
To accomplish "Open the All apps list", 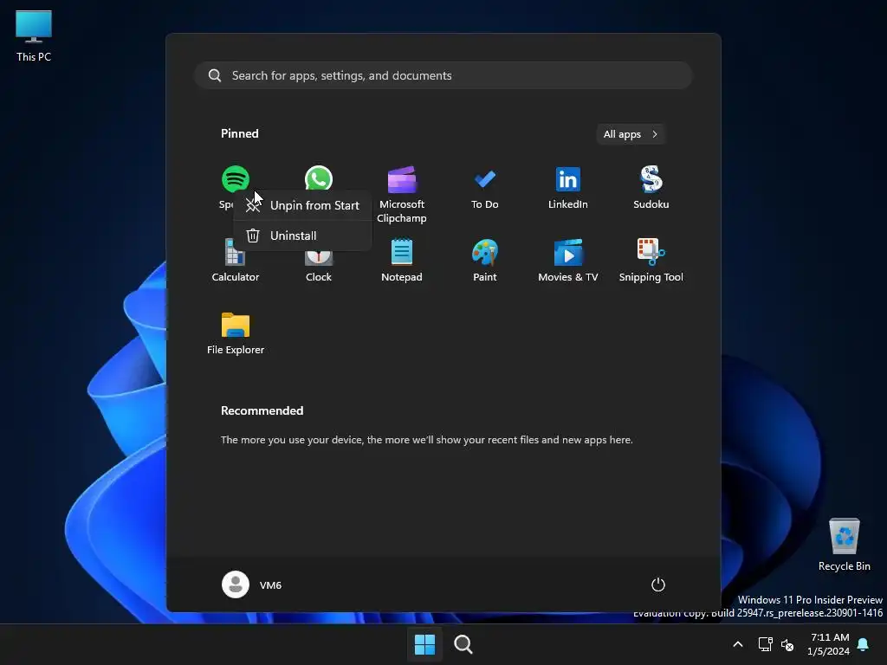I will [x=631, y=134].
